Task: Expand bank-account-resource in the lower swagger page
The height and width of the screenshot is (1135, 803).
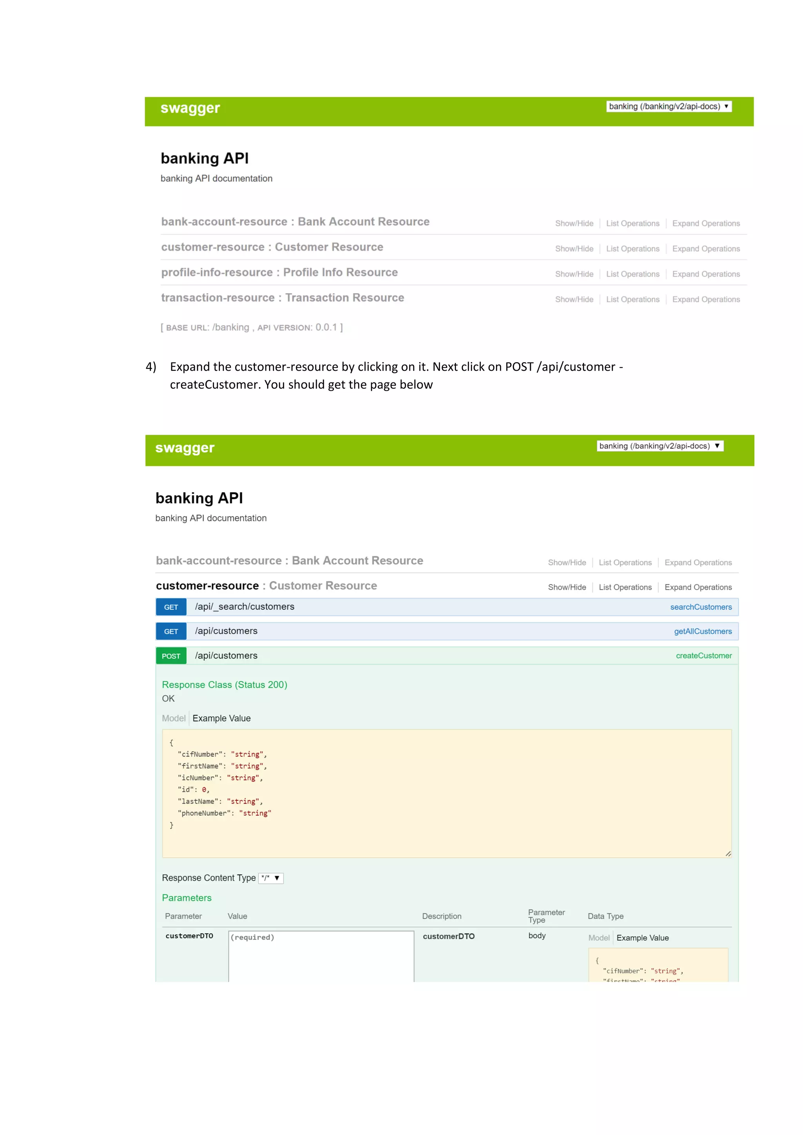Action: 289,560
